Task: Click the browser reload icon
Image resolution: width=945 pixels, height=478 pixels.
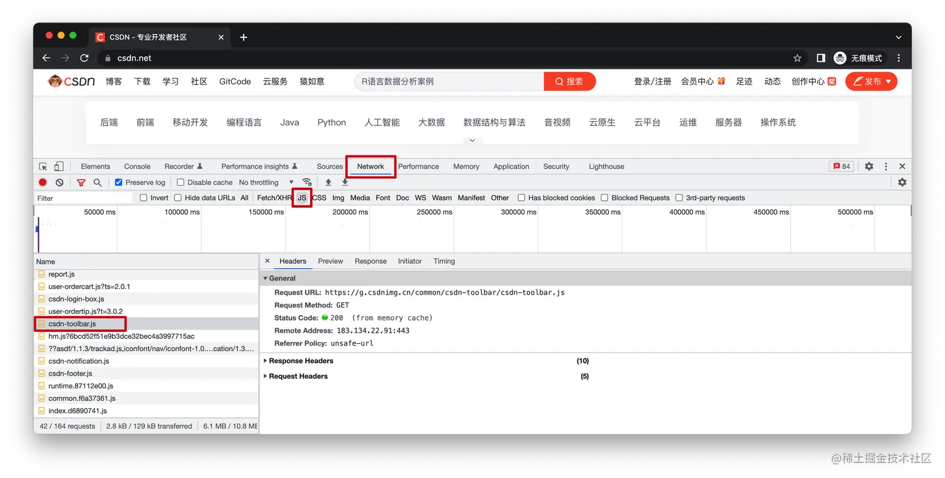Action: (84, 58)
